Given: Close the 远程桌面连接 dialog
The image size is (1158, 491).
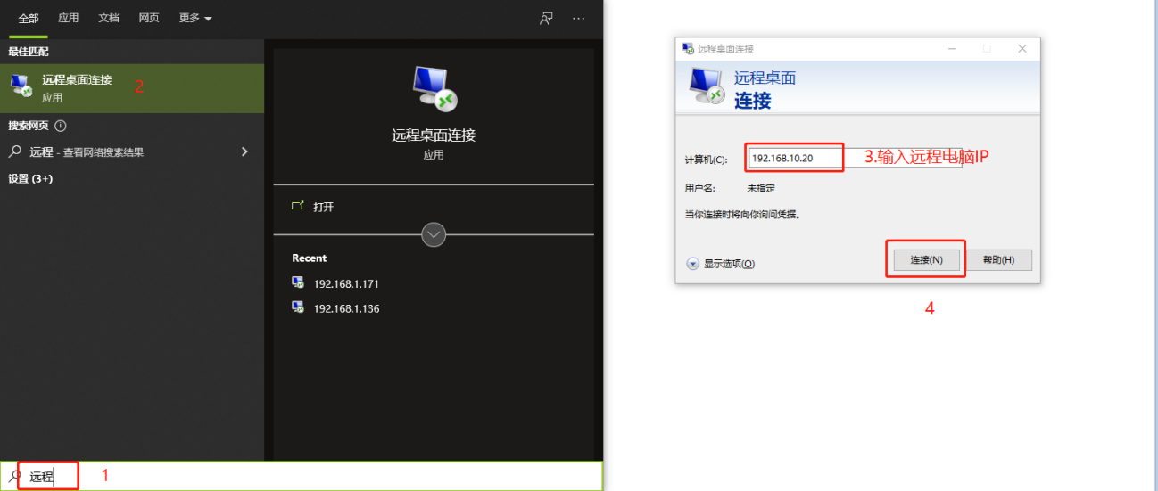Looking at the screenshot, I should (x=1022, y=49).
